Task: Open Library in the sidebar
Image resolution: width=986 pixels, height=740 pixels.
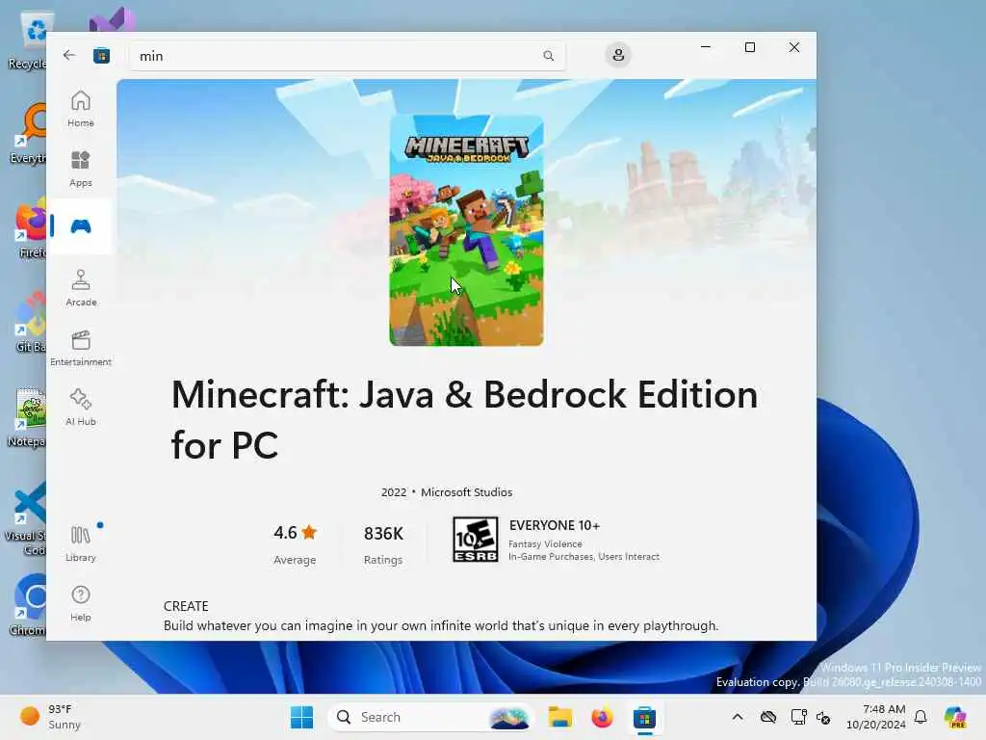Action: tap(81, 543)
